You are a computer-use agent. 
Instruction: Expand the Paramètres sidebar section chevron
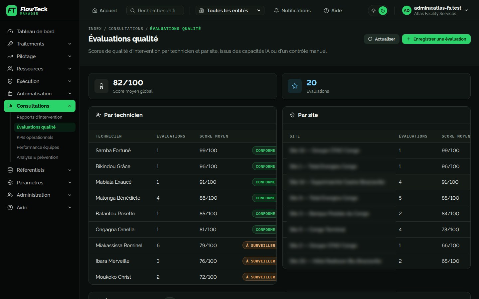70,183
